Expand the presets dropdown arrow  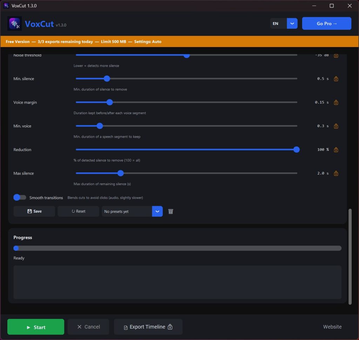click(157, 211)
